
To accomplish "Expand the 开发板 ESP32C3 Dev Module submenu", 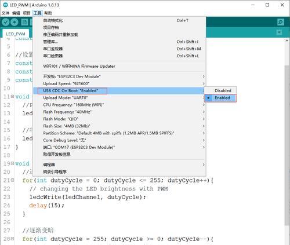I will pyautogui.click(x=119, y=76).
